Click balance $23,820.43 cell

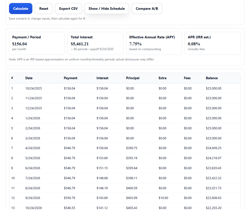click(214, 168)
